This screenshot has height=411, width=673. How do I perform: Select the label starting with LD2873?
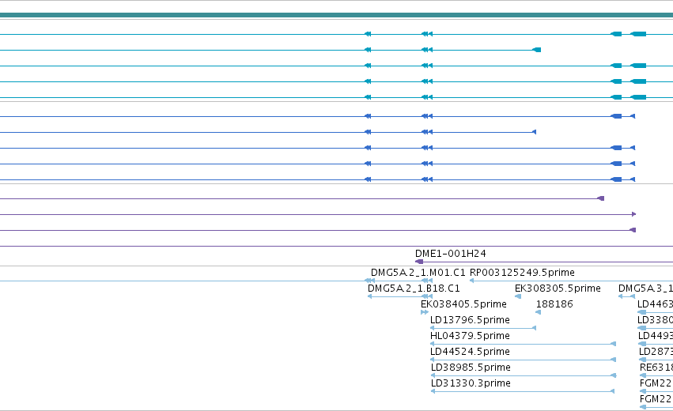pos(656,352)
